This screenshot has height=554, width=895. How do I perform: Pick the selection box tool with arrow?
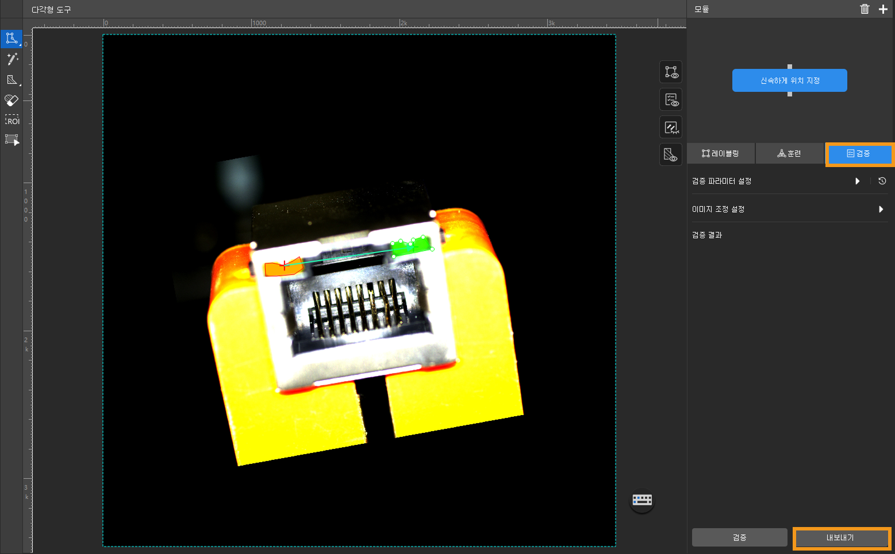coord(11,140)
